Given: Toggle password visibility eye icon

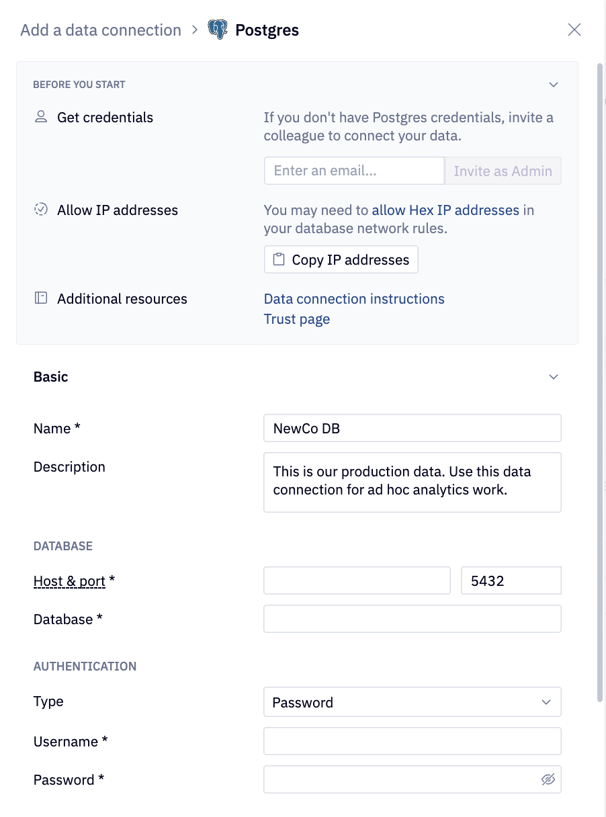Looking at the screenshot, I should pyautogui.click(x=548, y=779).
